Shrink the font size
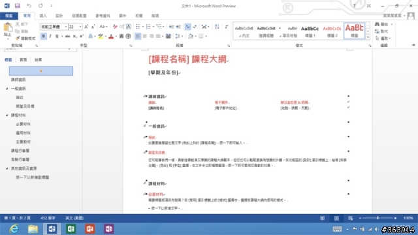Viewport: 418px width, 235px height. [x=93, y=27]
